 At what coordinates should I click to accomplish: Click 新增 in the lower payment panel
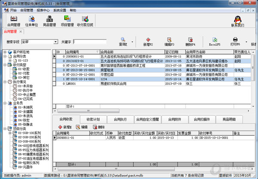tap(64, 127)
